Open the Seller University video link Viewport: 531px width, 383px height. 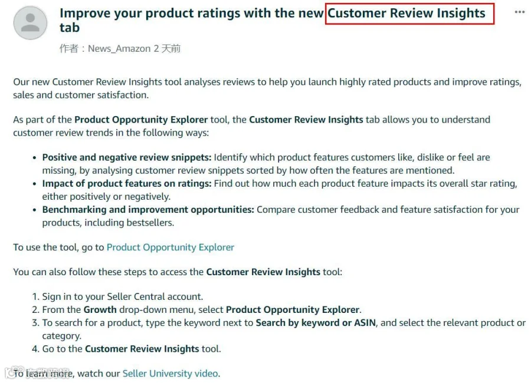tap(171, 374)
